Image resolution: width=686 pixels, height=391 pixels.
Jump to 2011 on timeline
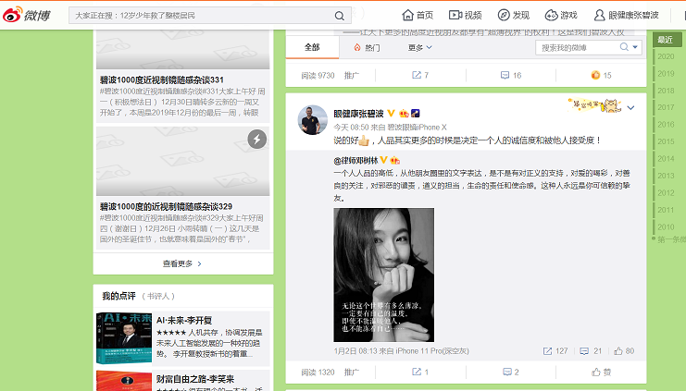click(666, 210)
